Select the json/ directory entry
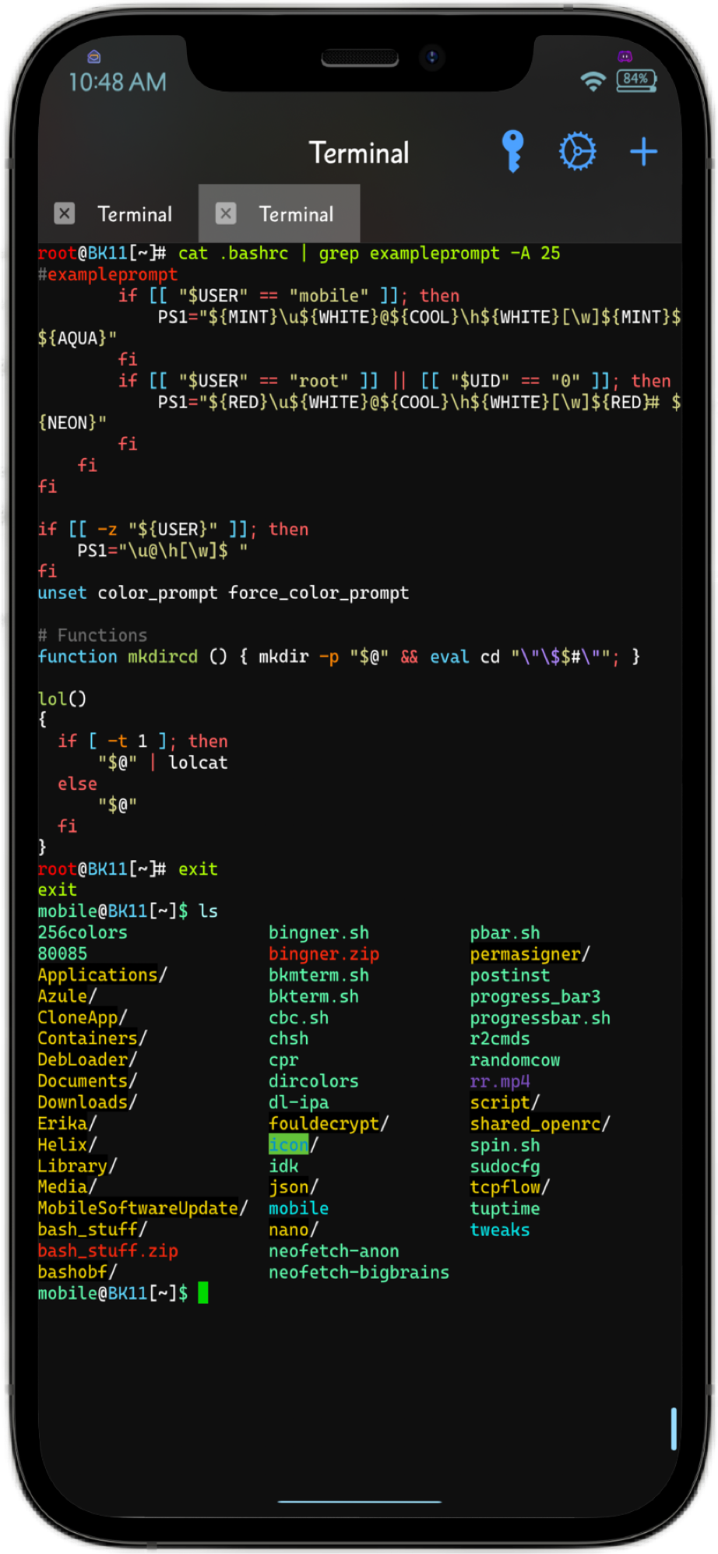 [294, 1186]
